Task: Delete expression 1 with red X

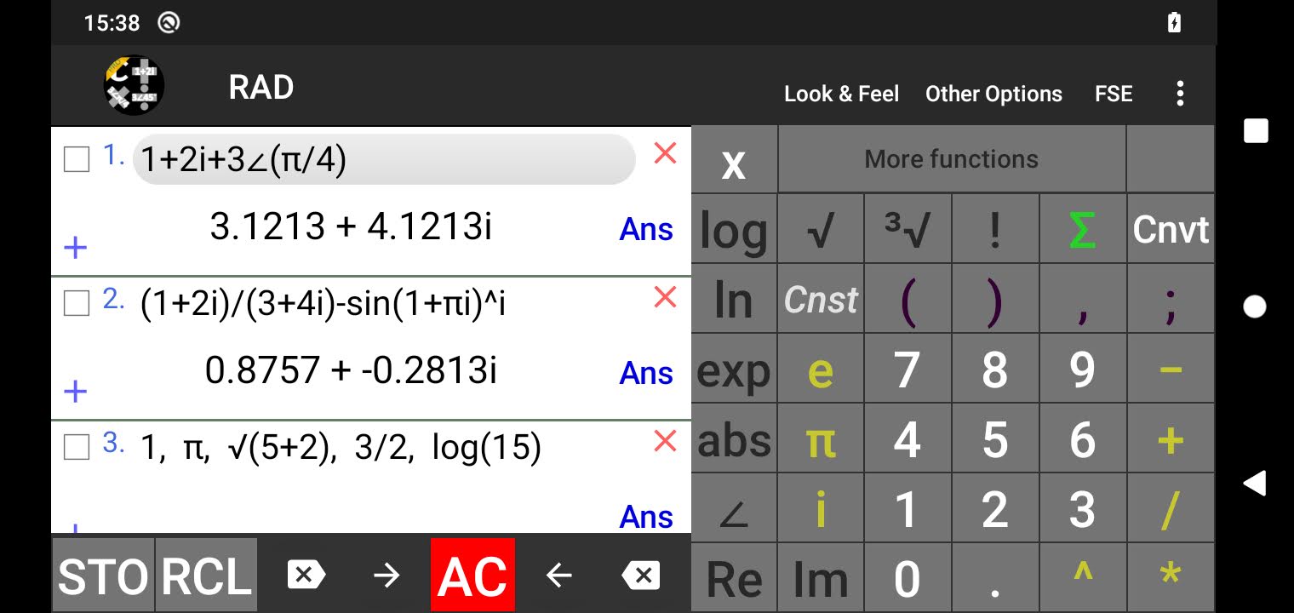Action: pos(665,153)
